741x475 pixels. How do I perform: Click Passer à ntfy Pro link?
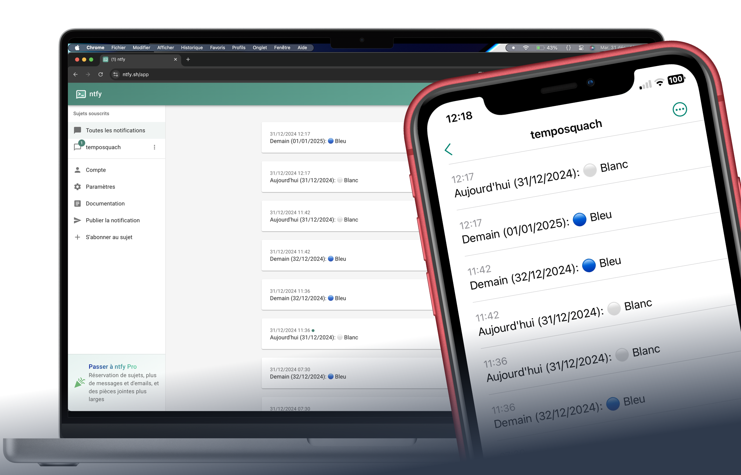[x=113, y=366]
